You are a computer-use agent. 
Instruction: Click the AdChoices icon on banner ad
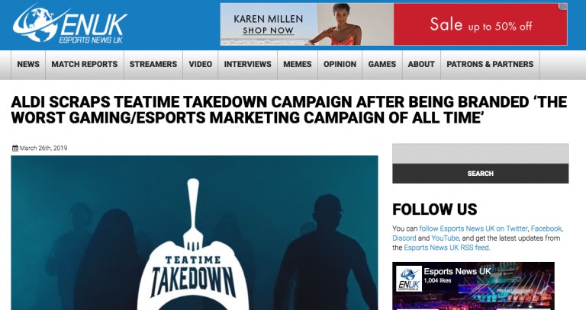[563, 7]
